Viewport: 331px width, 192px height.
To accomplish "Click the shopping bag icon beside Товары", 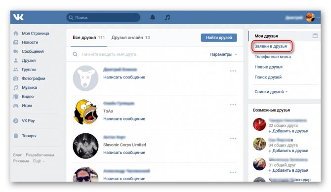I will coord(16,136).
